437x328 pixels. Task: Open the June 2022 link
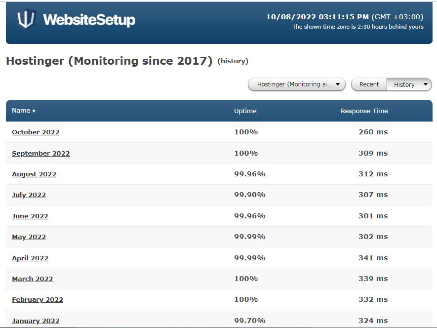tap(30, 216)
